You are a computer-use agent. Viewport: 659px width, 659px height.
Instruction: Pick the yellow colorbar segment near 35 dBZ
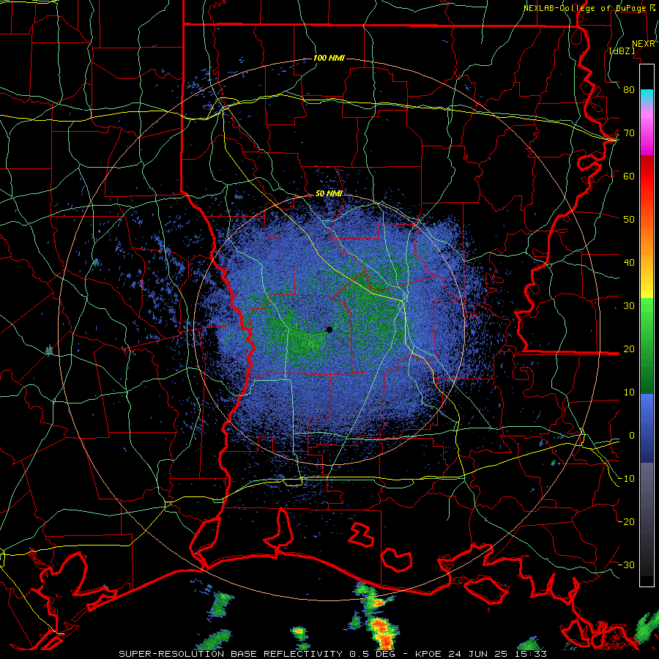click(x=647, y=286)
